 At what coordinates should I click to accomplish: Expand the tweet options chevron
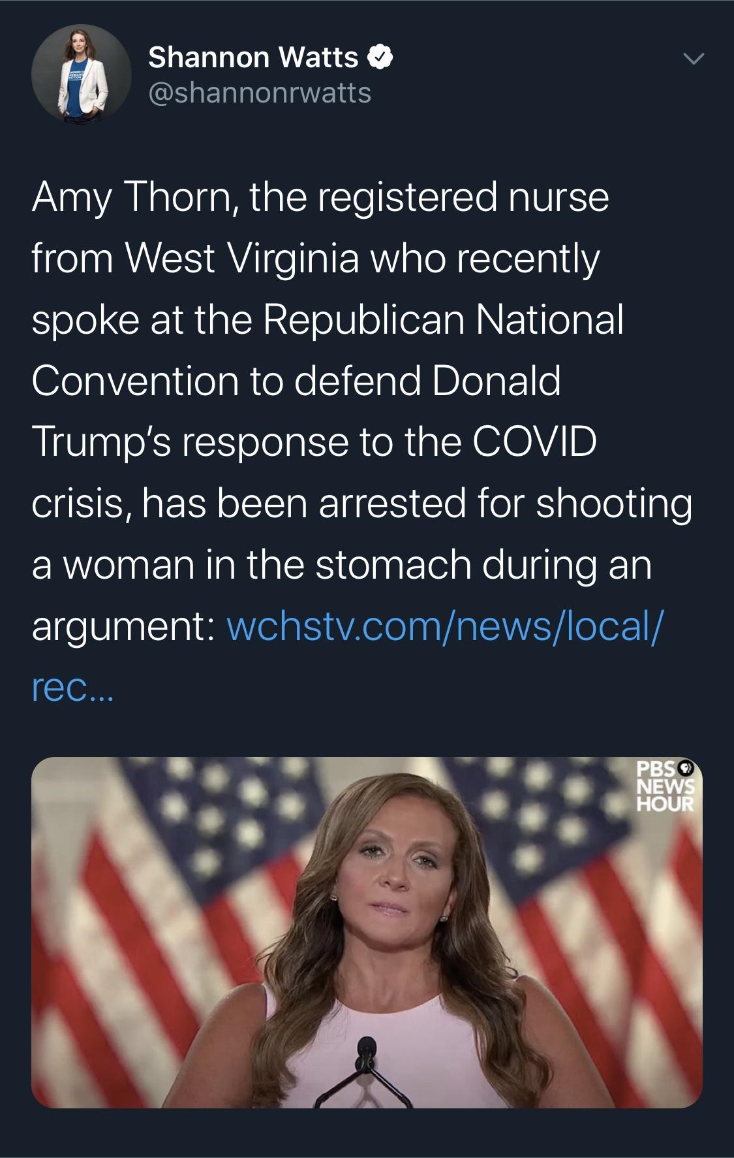[693, 59]
